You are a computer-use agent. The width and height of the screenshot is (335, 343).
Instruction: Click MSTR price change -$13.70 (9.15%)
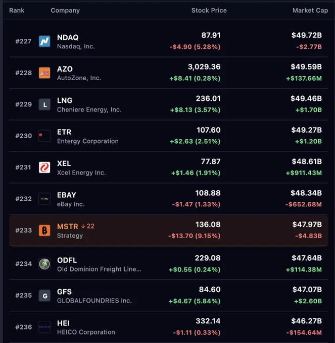pos(195,236)
